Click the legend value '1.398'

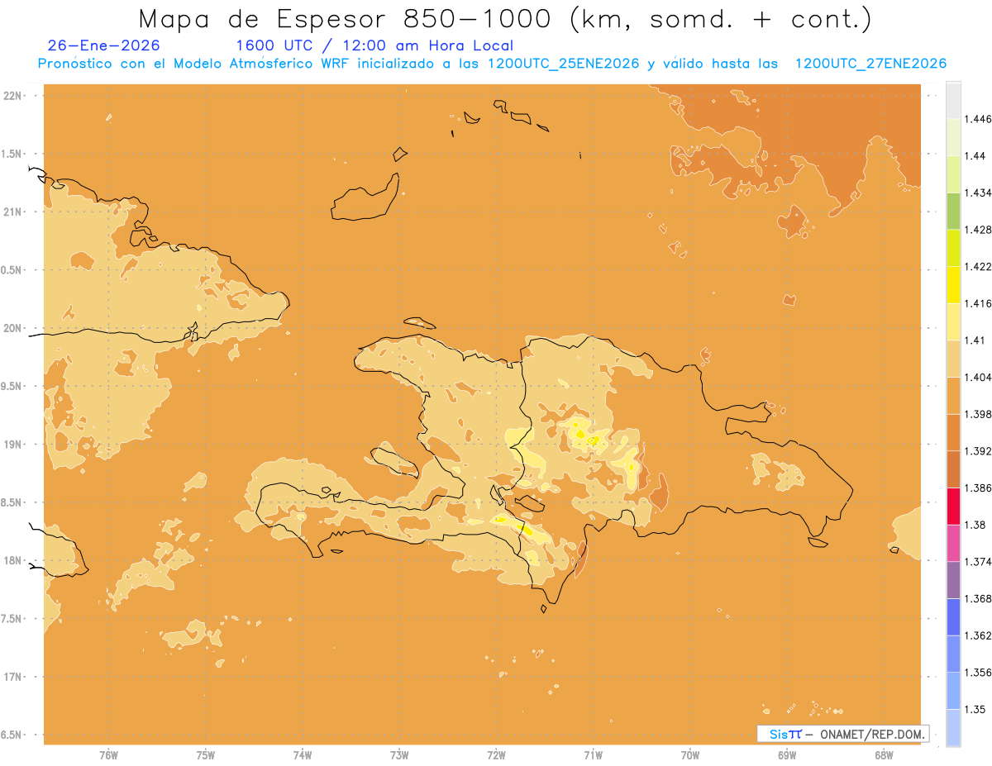point(979,414)
